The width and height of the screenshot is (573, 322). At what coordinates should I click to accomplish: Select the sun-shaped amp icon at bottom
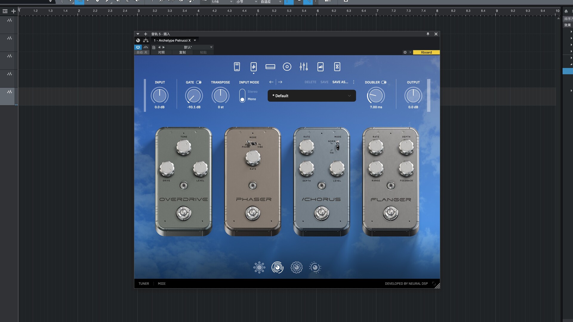click(x=259, y=267)
